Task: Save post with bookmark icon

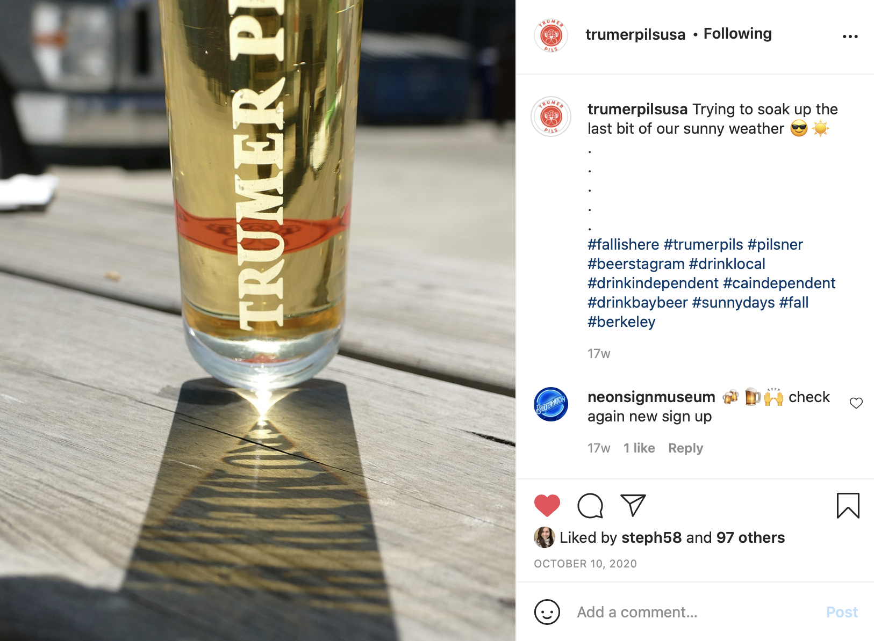Action: 848,506
